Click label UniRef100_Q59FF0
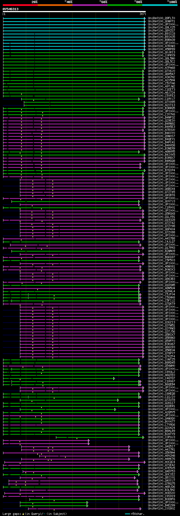This screenshot has height=516, width=180. [161, 341]
